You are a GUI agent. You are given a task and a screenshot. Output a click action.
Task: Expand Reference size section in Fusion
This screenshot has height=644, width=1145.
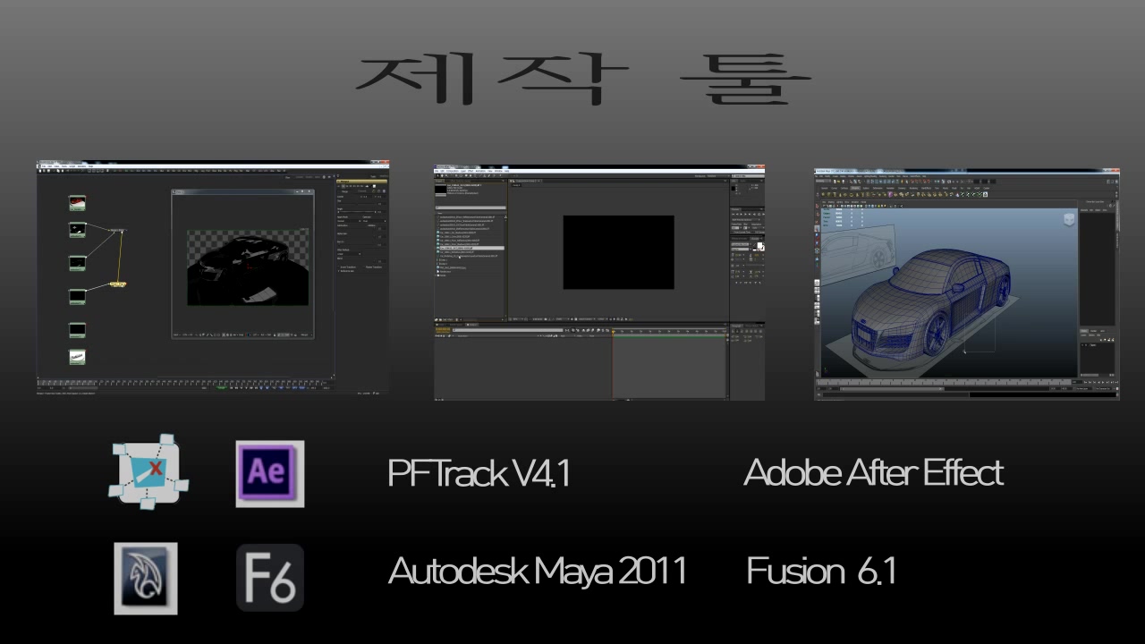[x=347, y=271]
